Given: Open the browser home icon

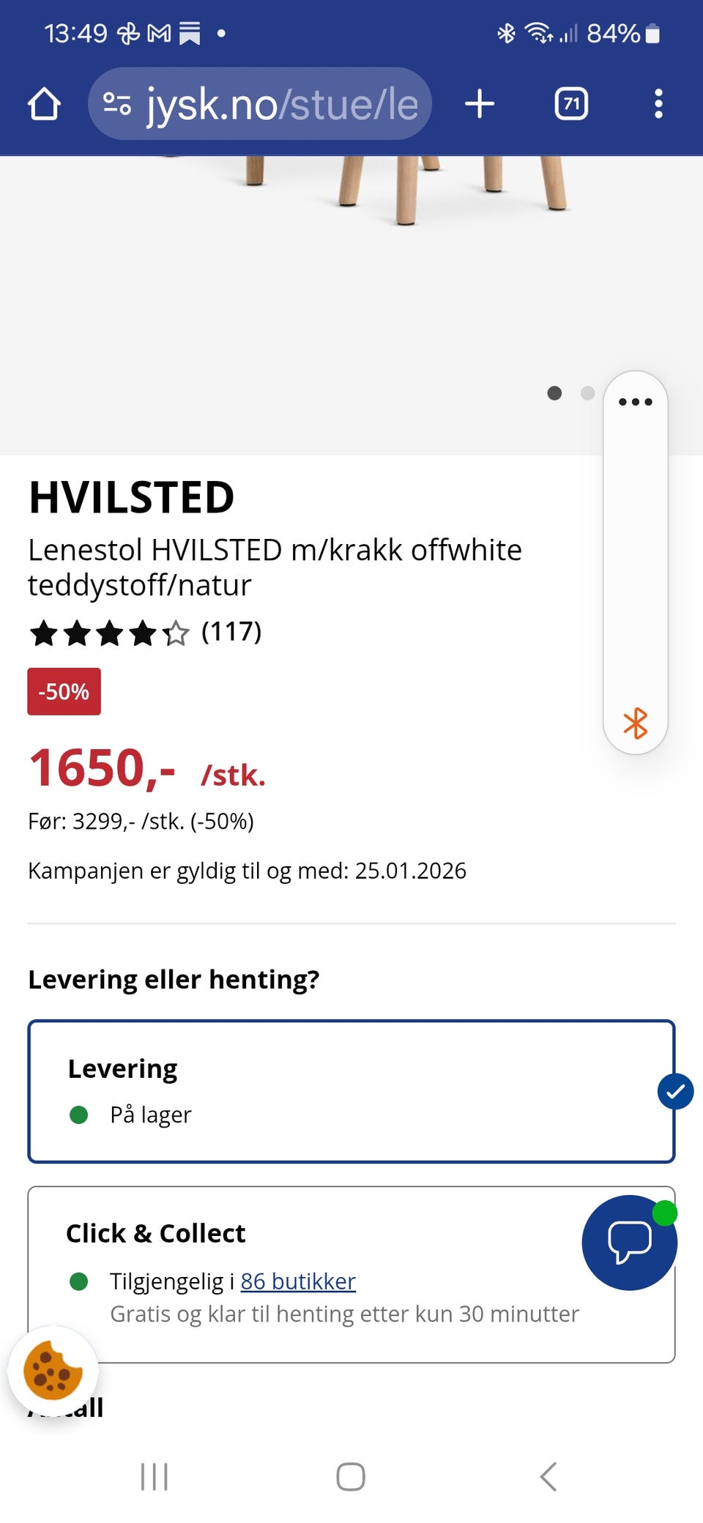Looking at the screenshot, I should (45, 104).
